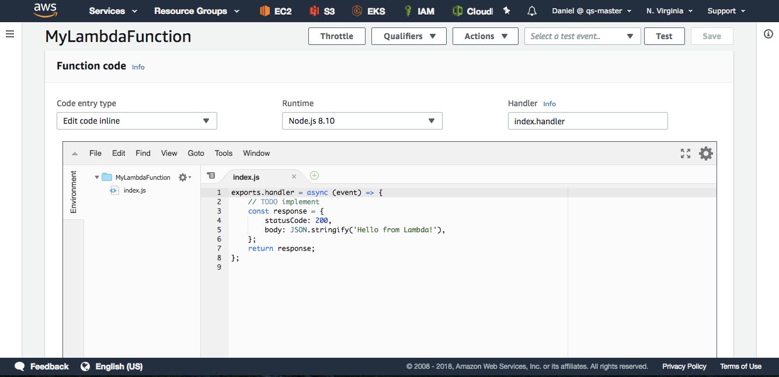Viewport: 779px width, 377px height.
Task: Open the Edit menu in the code editor
Action: point(119,153)
